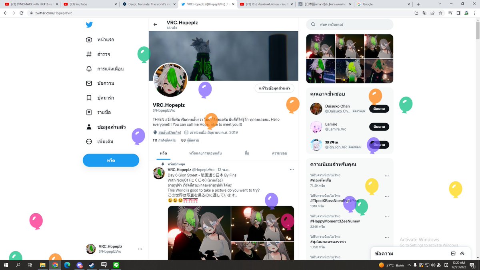Click the back arrow on the profile header
Screen dimensions: 480x270
pos(155,24)
